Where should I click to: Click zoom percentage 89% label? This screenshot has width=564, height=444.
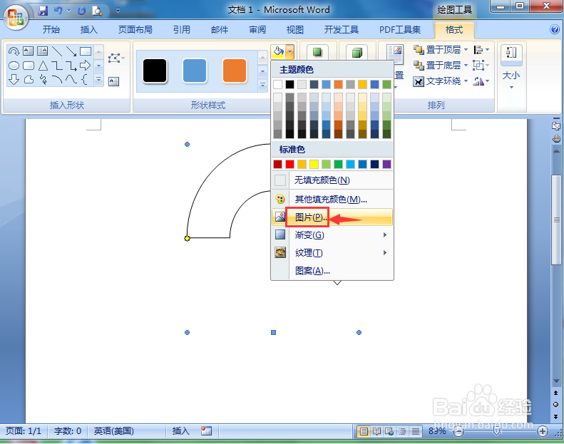click(x=437, y=430)
